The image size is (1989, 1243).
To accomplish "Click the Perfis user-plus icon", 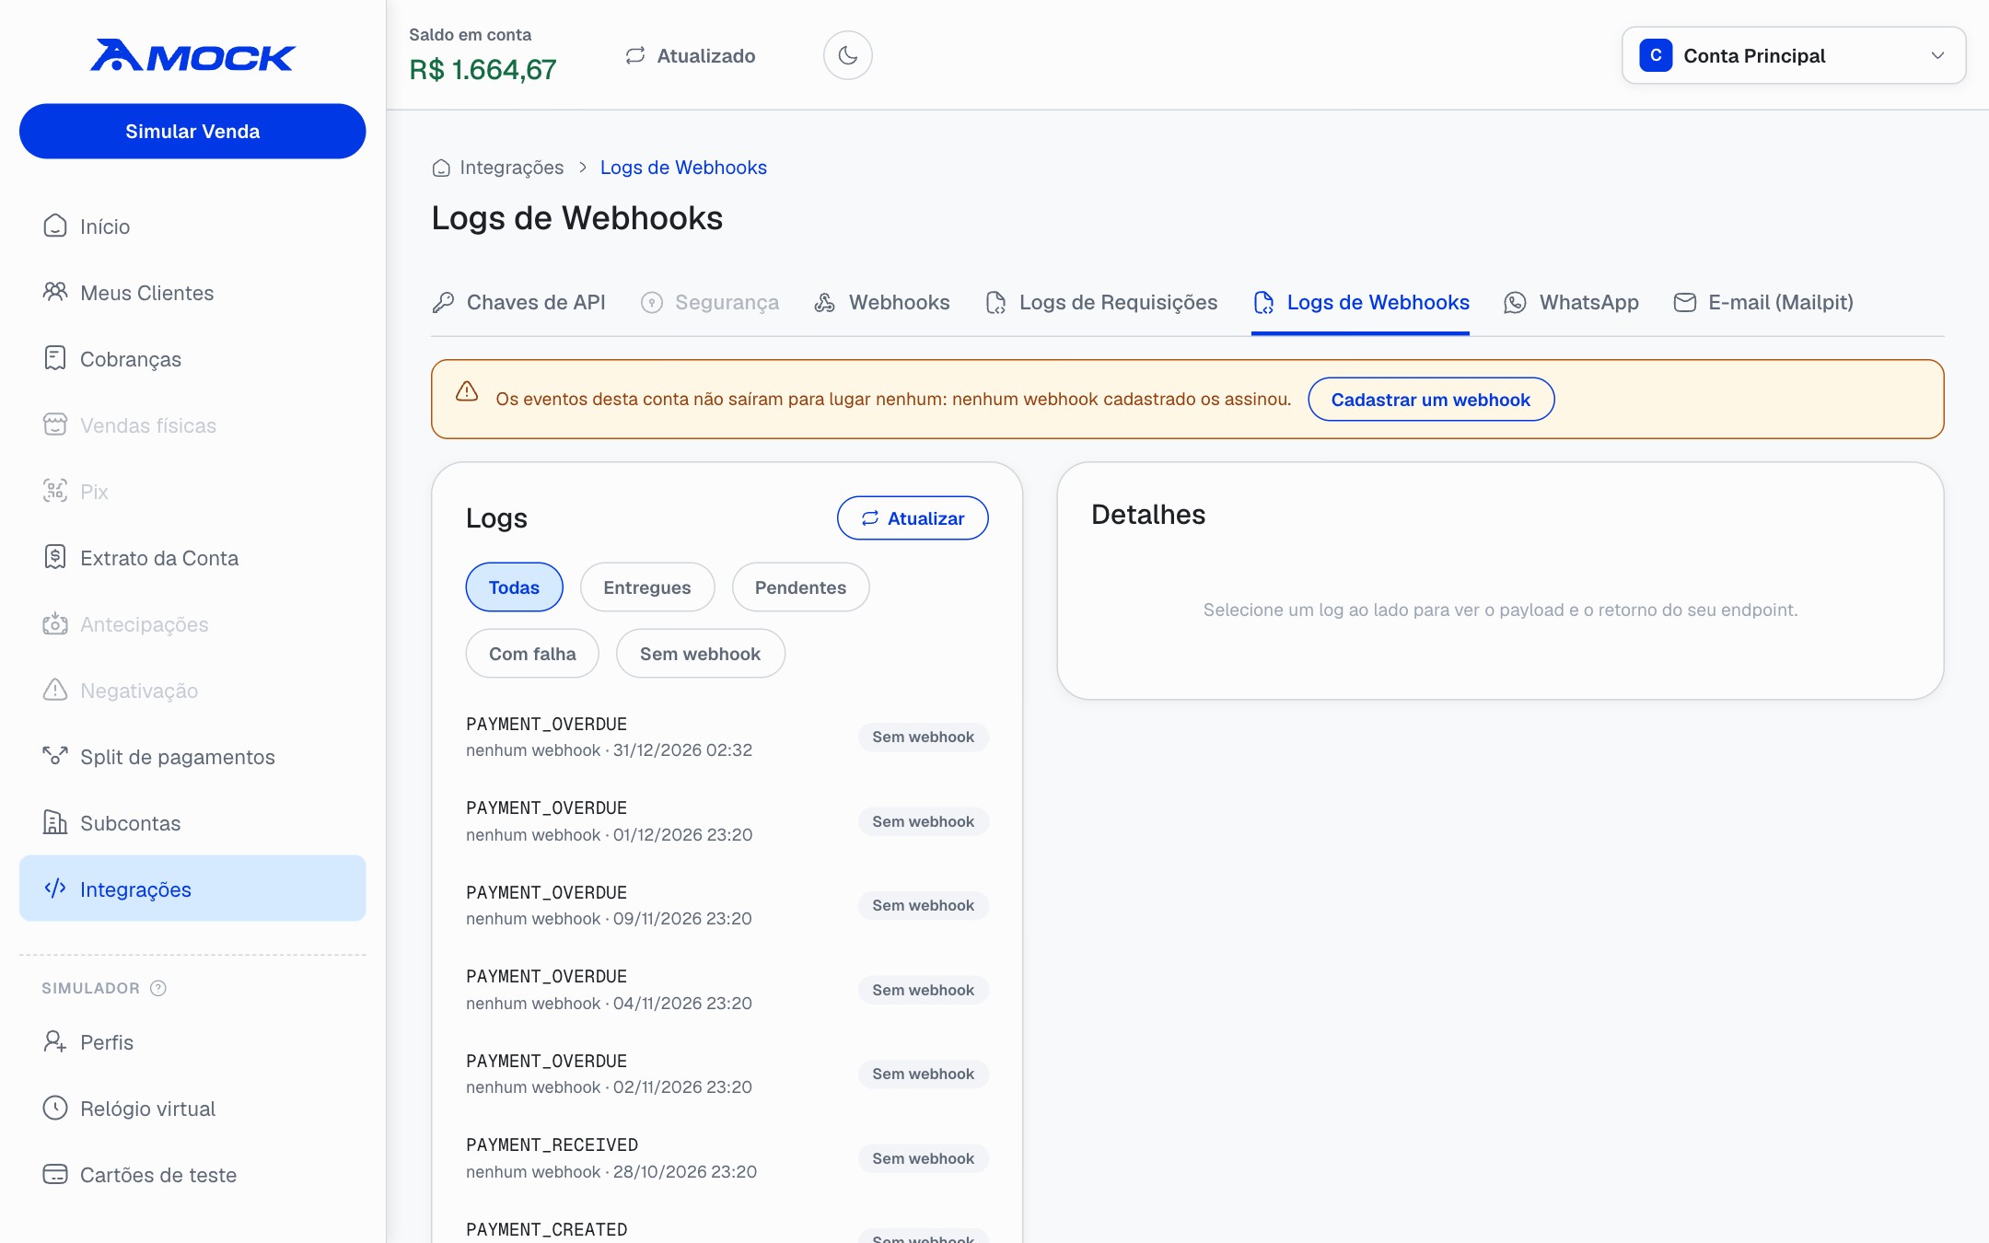I will pyautogui.click(x=55, y=1041).
